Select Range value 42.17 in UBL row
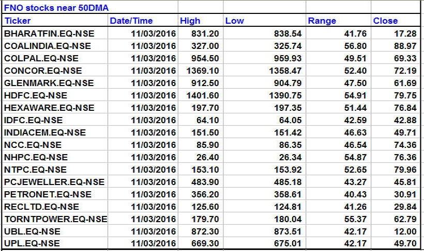The height and width of the screenshot is (251, 424). [x=356, y=231]
